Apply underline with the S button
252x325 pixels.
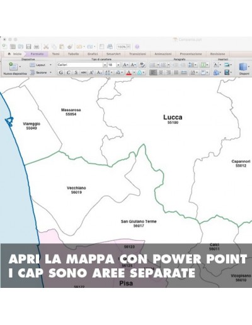pyautogui.click(x=76, y=72)
